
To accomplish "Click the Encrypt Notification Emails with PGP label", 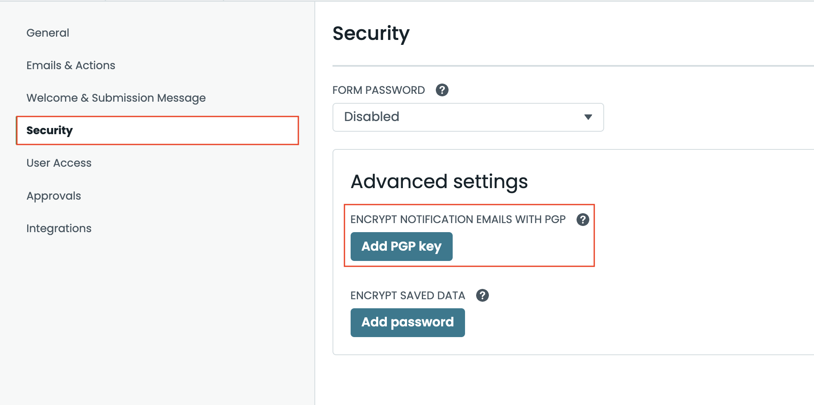I will (x=458, y=219).
